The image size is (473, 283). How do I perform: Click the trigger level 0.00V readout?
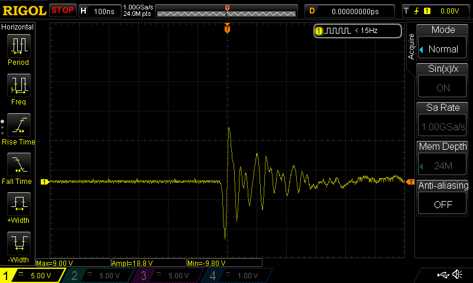coord(435,11)
